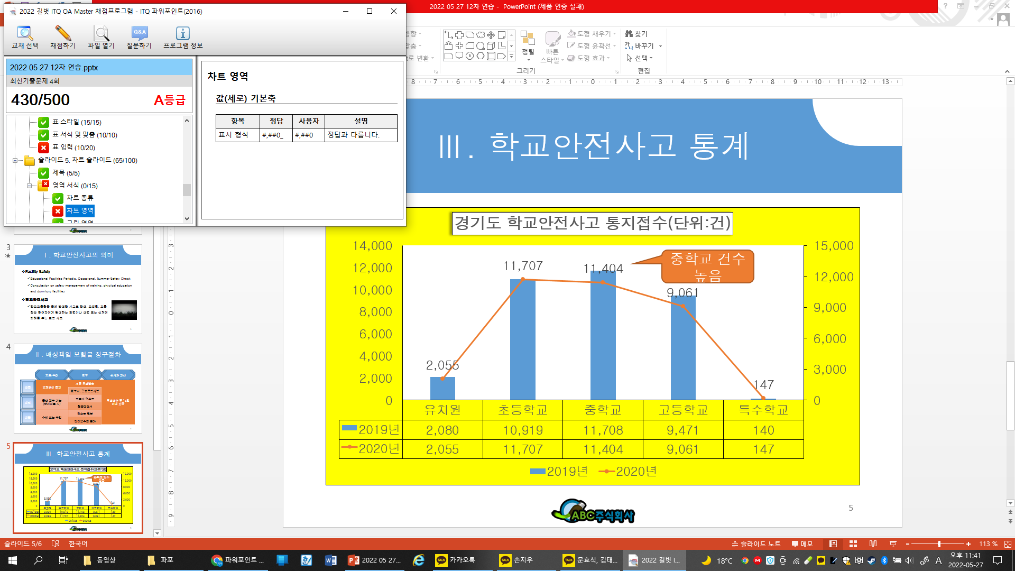Click the 교재 선택 textbook selection icon
This screenshot has width=1015, height=571.
coord(25,37)
